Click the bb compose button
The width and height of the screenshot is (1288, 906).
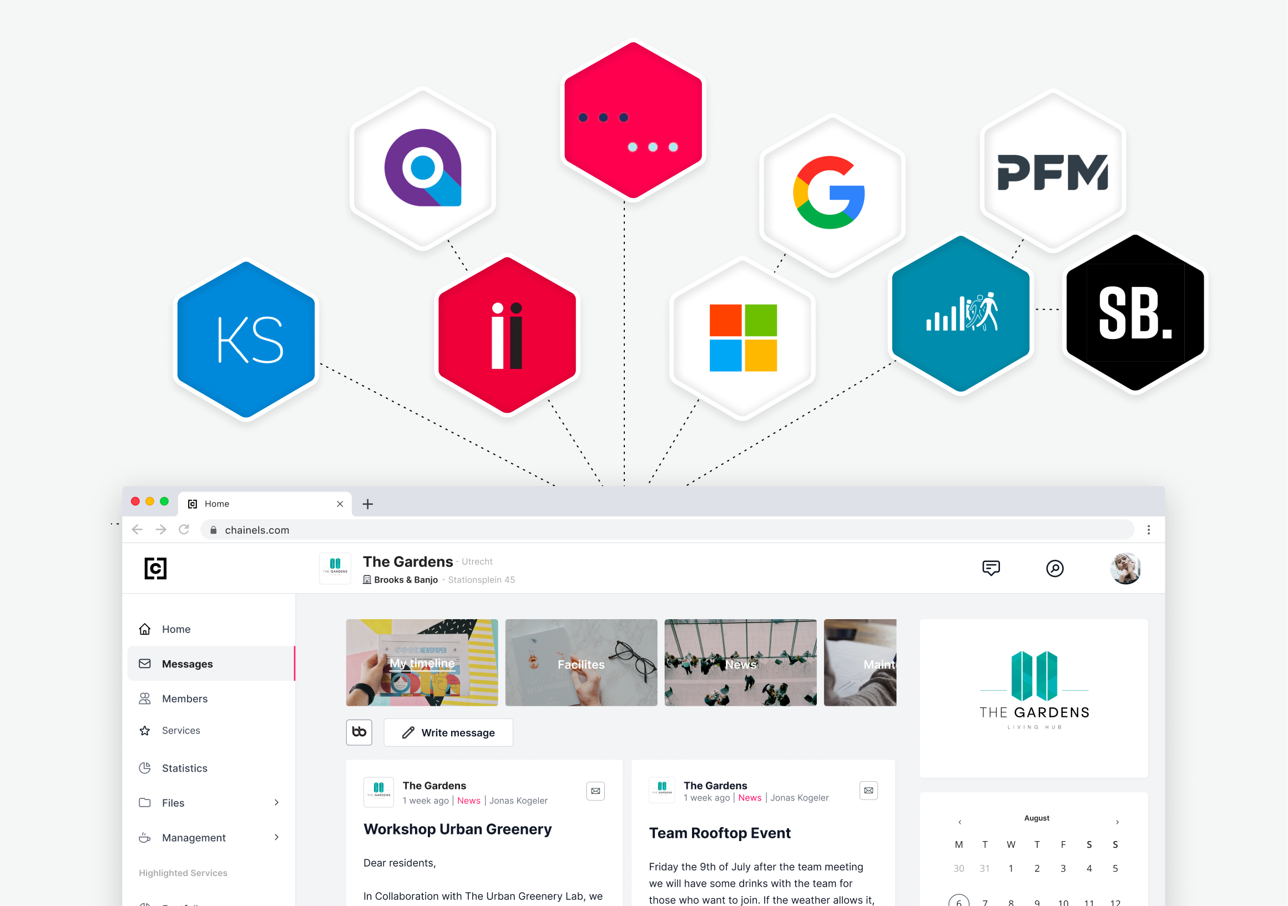point(358,731)
